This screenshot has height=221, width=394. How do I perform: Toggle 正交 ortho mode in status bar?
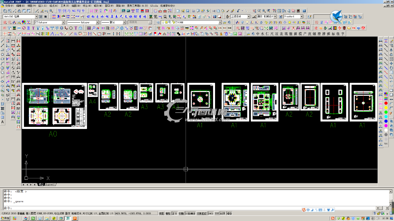point(175,213)
